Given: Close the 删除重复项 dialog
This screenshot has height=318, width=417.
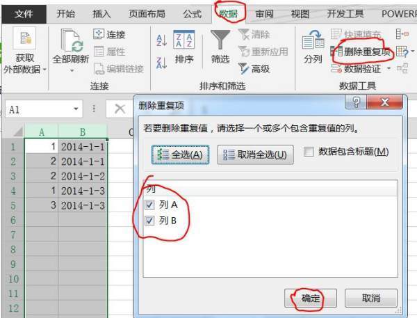Looking at the screenshot, I should [x=384, y=102].
